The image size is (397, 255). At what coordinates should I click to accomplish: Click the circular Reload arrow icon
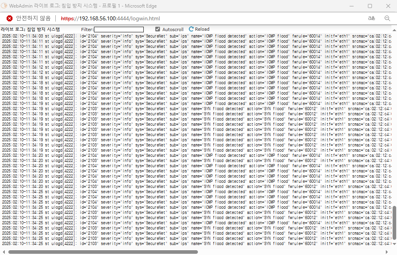(x=191, y=29)
